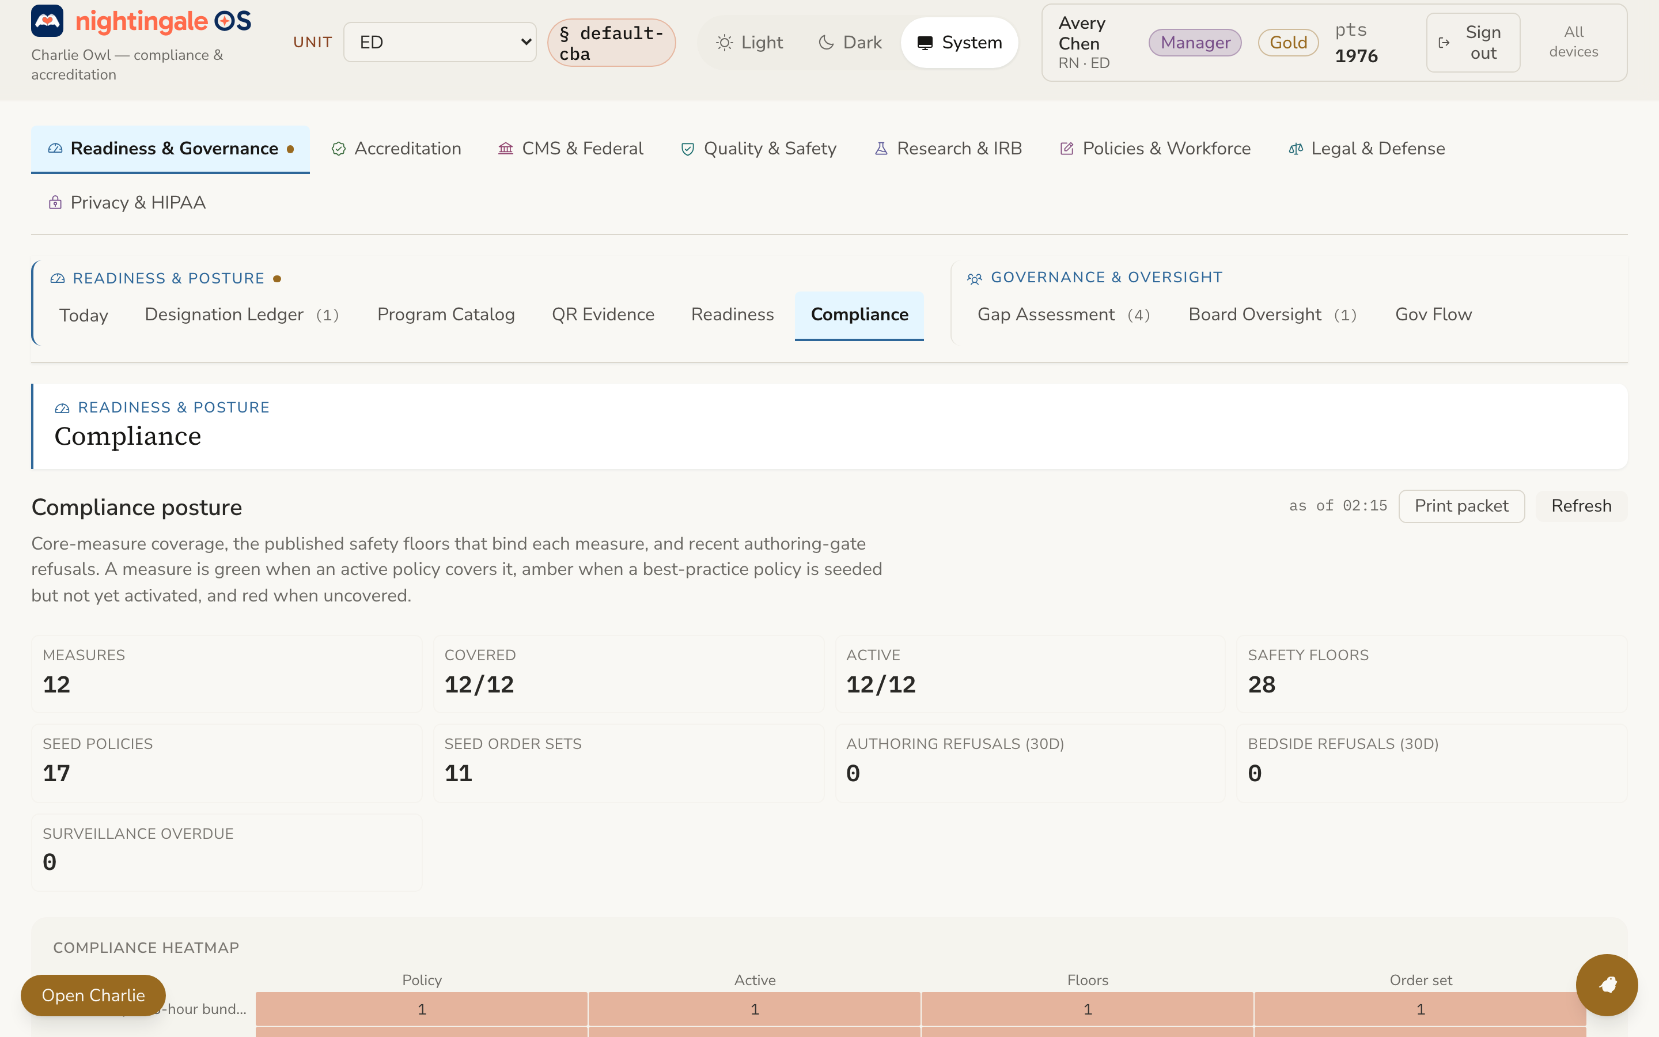Click the All devices link
This screenshot has width=1659, height=1037.
[x=1573, y=42]
